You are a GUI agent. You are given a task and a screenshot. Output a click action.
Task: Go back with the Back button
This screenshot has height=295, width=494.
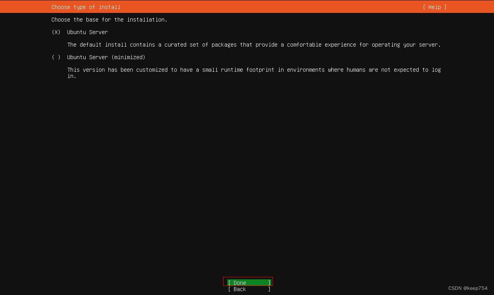pos(249,289)
